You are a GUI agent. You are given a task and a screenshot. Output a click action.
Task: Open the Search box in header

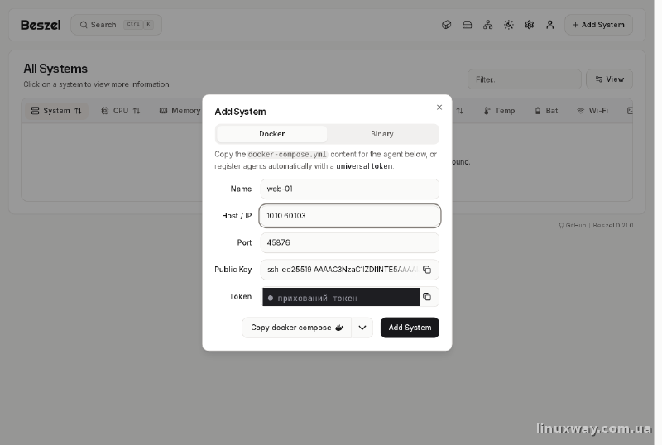[116, 25]
